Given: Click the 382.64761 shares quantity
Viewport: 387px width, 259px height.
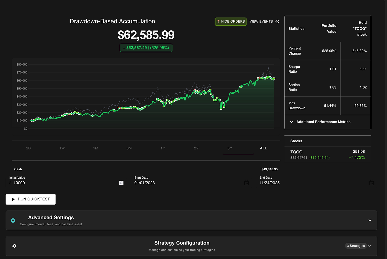Looking at the screenshot, I should 299,158.
